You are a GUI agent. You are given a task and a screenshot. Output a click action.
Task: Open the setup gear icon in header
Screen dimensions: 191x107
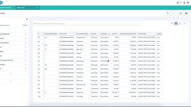(184, 3)
